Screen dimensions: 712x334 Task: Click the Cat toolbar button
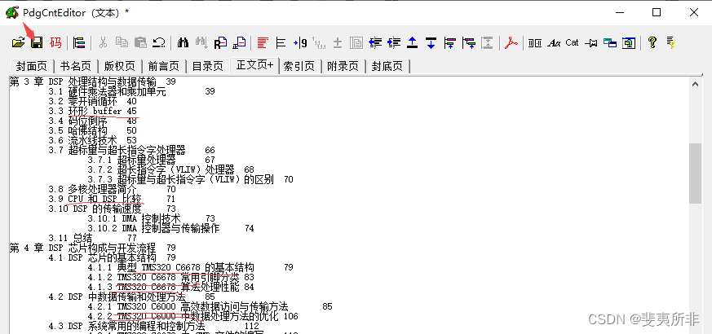pyautogui.click(x=573, y=42)
